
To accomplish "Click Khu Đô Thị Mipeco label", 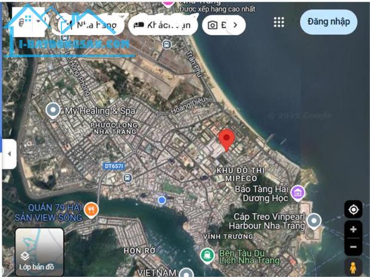I will point(241,175).
